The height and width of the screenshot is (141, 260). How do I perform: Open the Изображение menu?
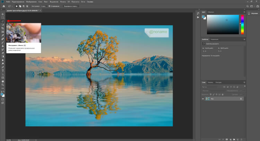click(x=31, y=2)
